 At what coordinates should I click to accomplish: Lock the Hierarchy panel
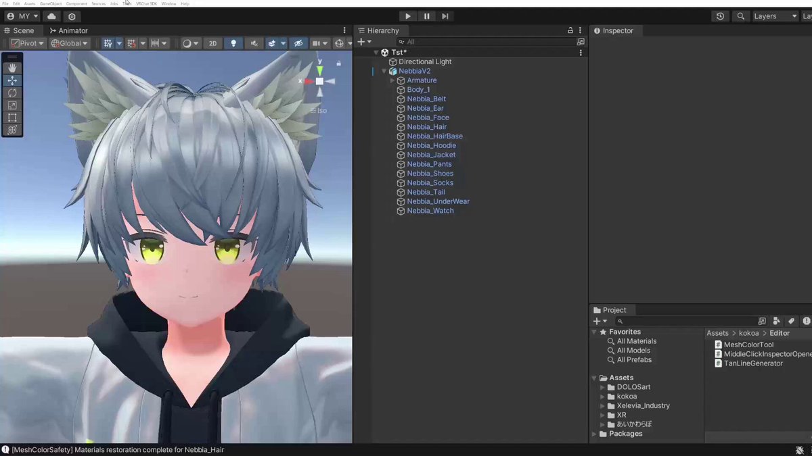(570, 30)
